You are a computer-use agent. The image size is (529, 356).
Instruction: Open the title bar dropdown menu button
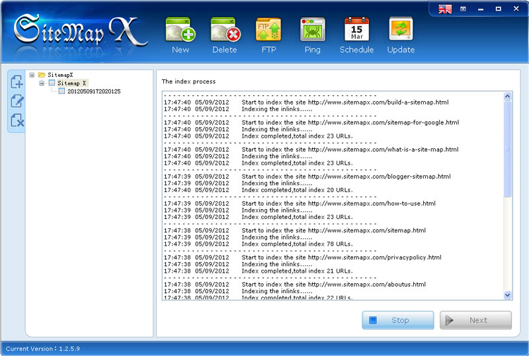point(464,9)
